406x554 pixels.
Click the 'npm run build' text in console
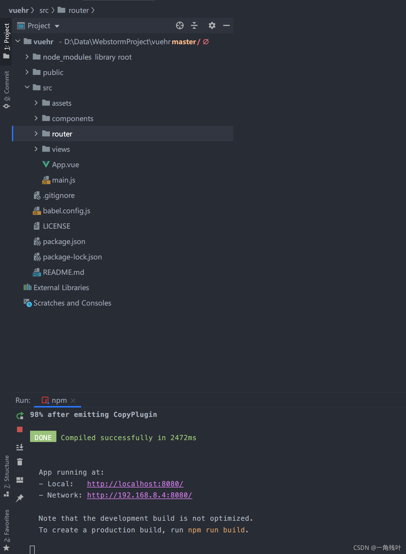click(216, 530)
